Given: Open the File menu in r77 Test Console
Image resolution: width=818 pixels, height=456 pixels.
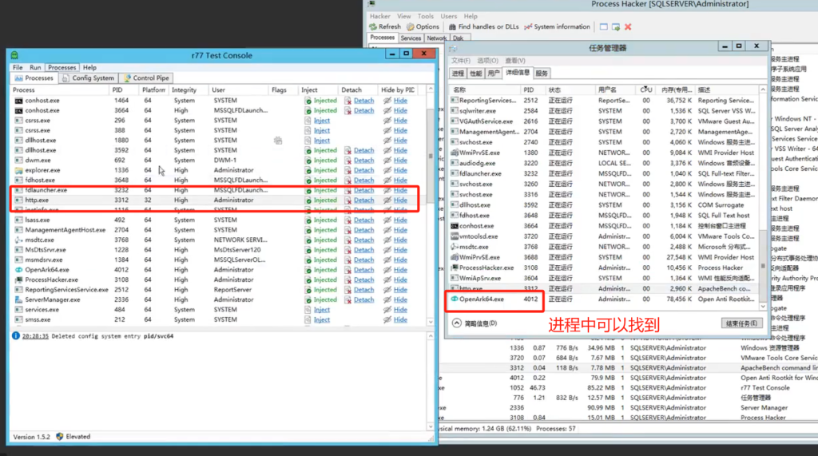Looking at the screenshot, I should pos(18,67).
